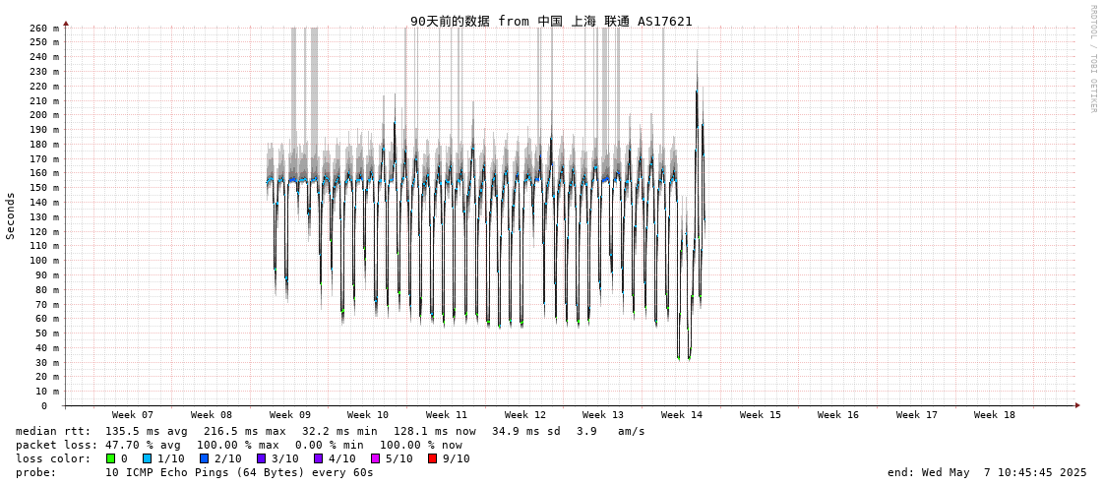Click the '34.9 ms sd' value
This screenshot has height=486, width=1103.
click(526, 431)
